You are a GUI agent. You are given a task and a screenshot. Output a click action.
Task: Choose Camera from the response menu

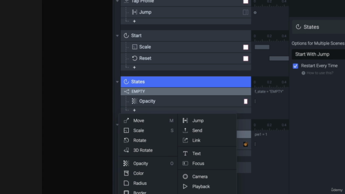pyautogui.click(x=207, y=177)
